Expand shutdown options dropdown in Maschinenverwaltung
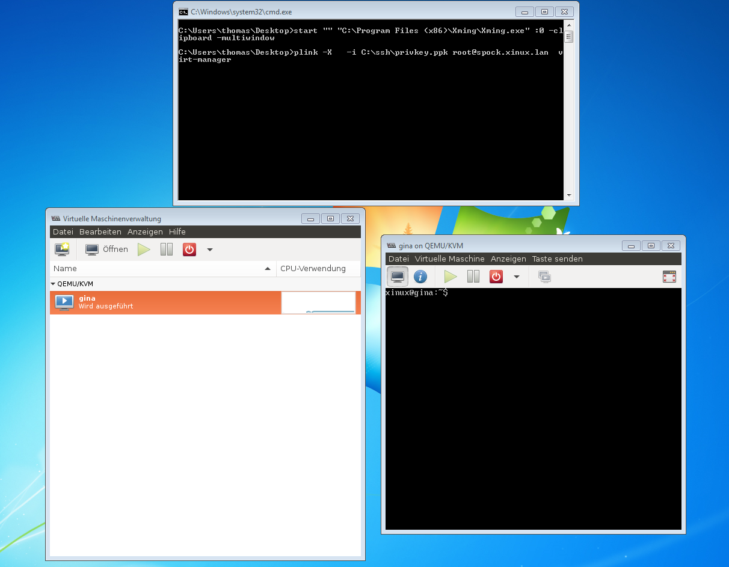The image size is (729, 567). 210,250
